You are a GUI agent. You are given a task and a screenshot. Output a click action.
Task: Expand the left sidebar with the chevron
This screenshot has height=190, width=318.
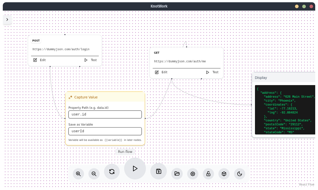7,20
